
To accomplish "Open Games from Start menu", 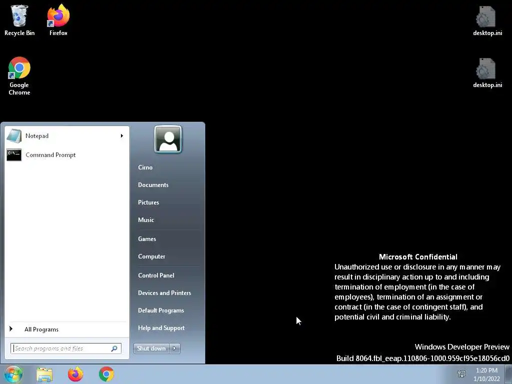I will [147, 238].
